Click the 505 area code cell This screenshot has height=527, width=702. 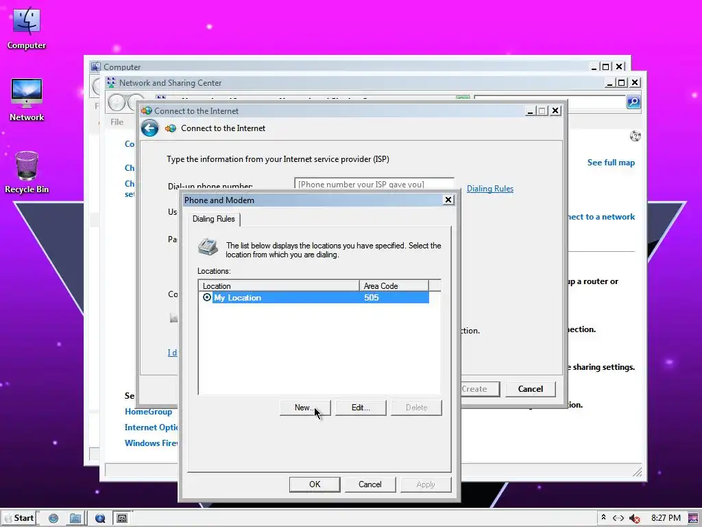coord(371,298)
